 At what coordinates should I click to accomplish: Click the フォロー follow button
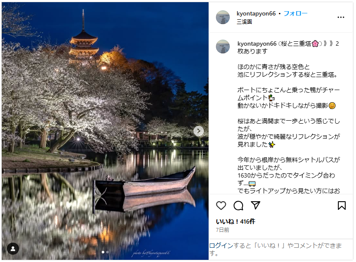coord(295,13)
